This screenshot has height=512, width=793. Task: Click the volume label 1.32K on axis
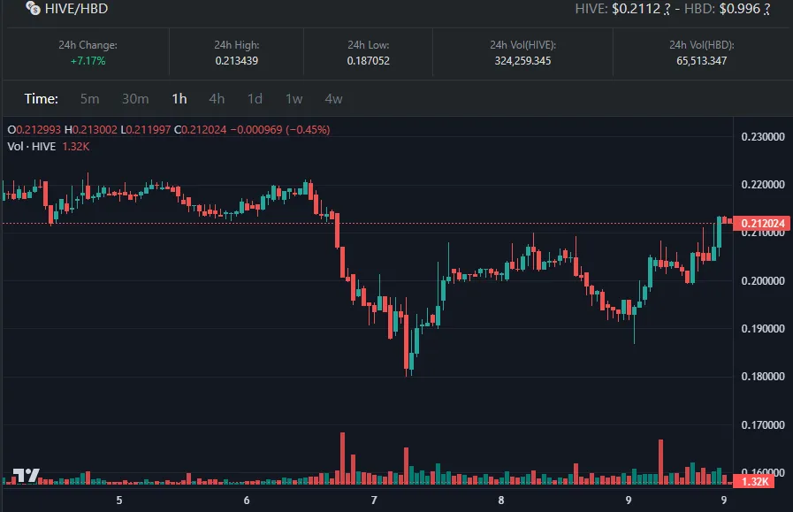754,481
